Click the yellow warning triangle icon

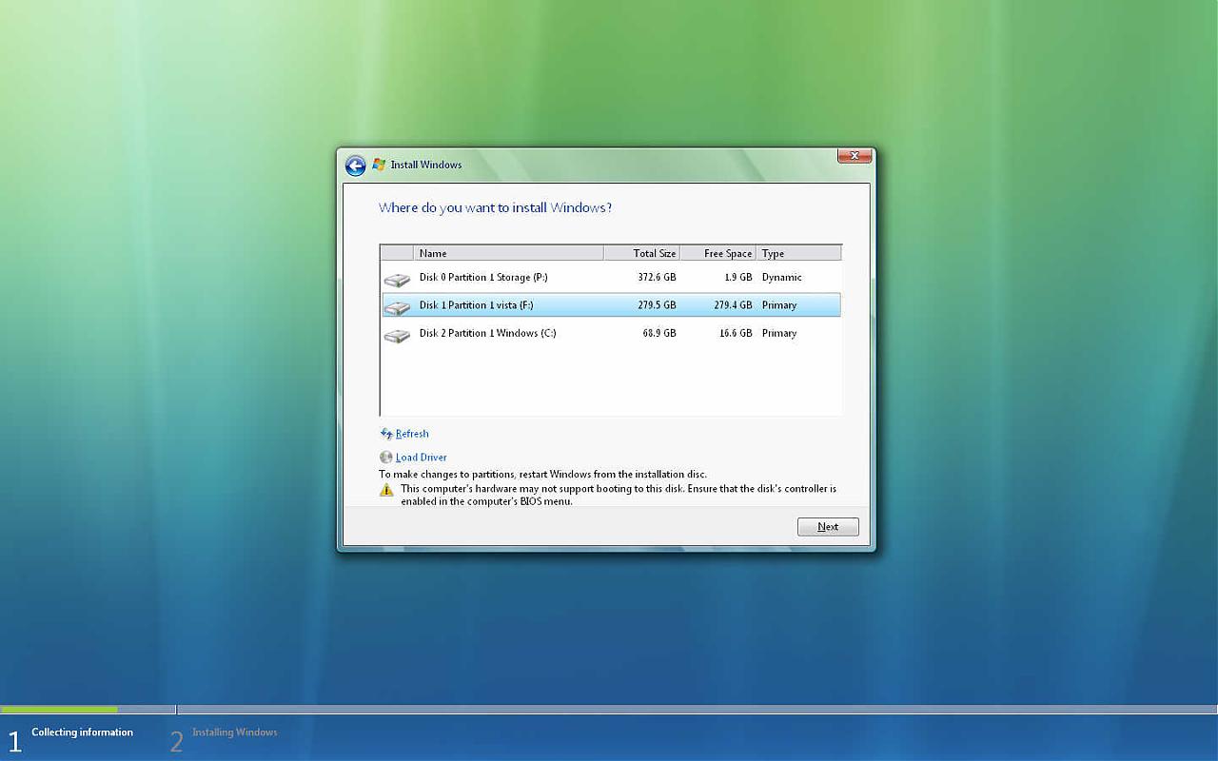tap(386, 490)
